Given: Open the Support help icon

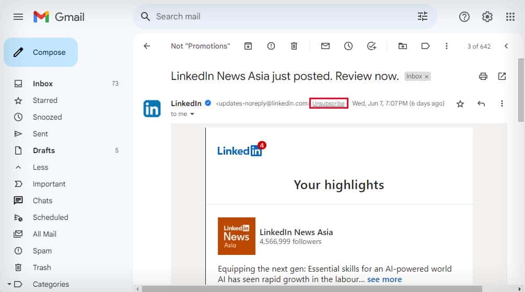Looking at the screenshot, I should tap(464, 16).
